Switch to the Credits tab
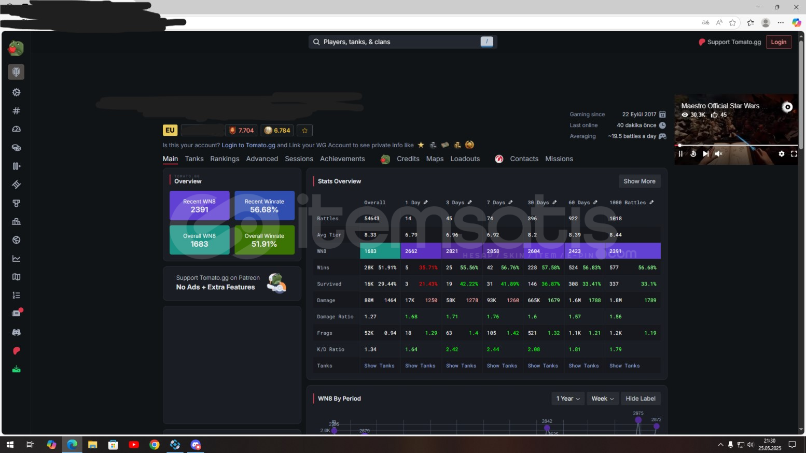The image size is (806, 453). point(408,159)
